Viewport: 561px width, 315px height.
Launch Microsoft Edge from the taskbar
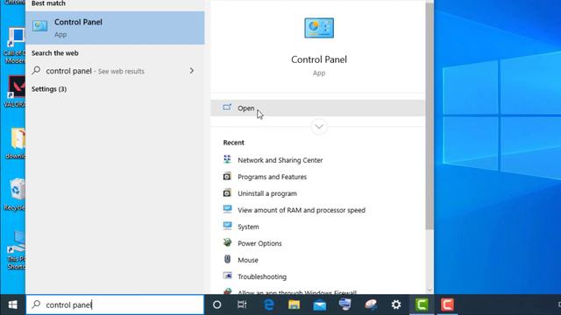pos(269,304)
